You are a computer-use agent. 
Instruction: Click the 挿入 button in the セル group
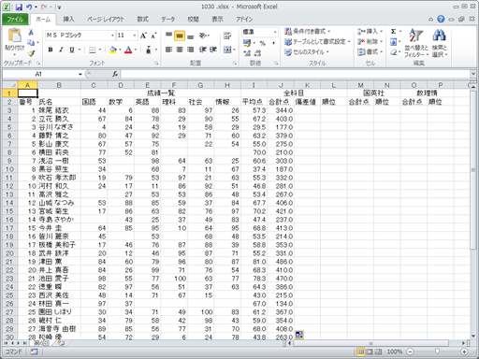[x=370, y=32]
